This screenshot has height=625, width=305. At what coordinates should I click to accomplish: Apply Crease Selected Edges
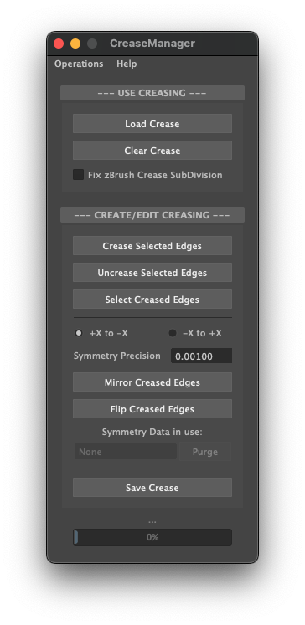(x=152, y=246)
